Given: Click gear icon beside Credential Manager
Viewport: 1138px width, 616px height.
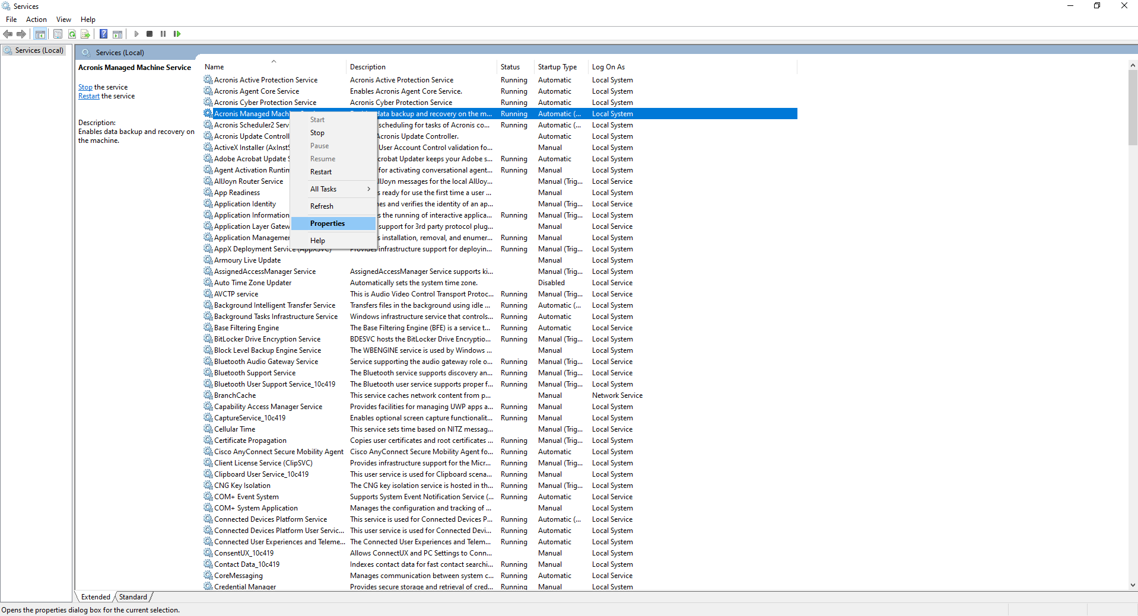Looking at the screenshot, I should (208, 586).
